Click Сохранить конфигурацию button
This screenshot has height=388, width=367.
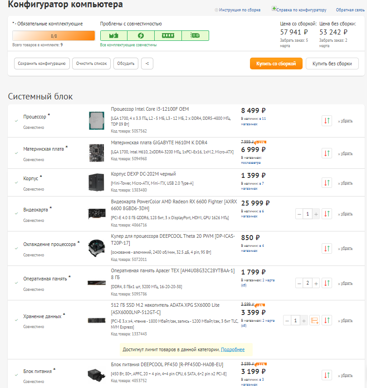(42, 64)
